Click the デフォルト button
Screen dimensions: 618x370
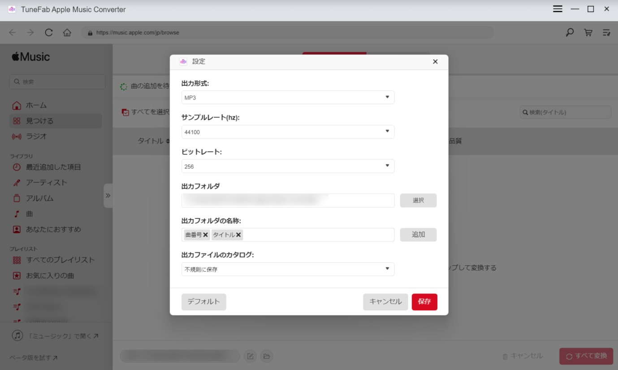coord(204,302)
